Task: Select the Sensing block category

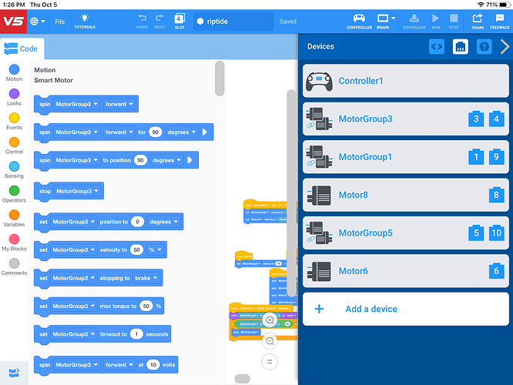Action: coord(14,169)
